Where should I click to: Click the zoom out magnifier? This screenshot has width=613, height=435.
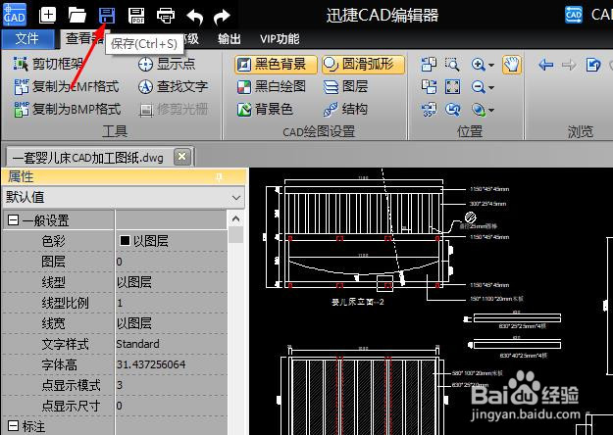478,86
